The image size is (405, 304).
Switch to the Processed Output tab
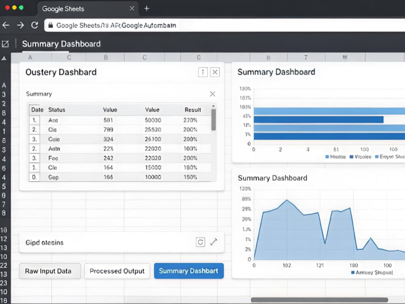[117, 271]
